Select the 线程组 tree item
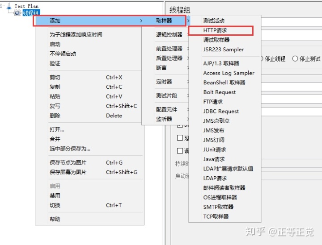This screenshot has width=322, height=245. pos(31,13)
